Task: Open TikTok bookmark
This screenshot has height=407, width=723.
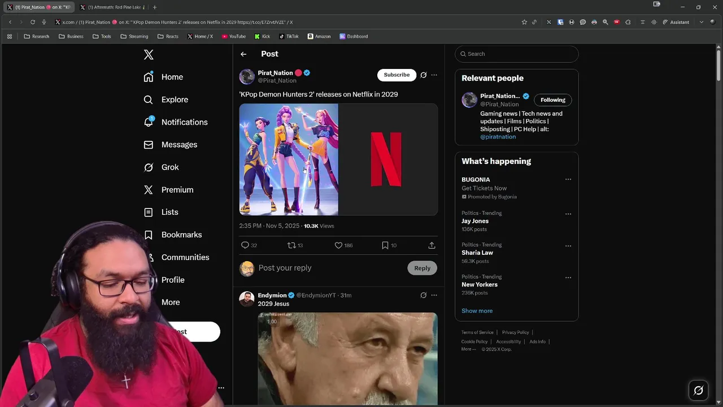Action: pyautogui.click(x=289, y=36)
